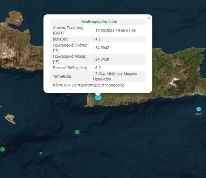
Task: Select the large cyan earthquake marker below the popup
Action: click(98, 97)
